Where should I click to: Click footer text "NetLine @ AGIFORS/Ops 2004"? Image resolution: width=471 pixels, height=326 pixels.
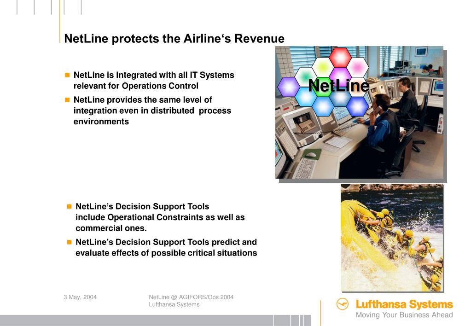[x=191, y=297]
